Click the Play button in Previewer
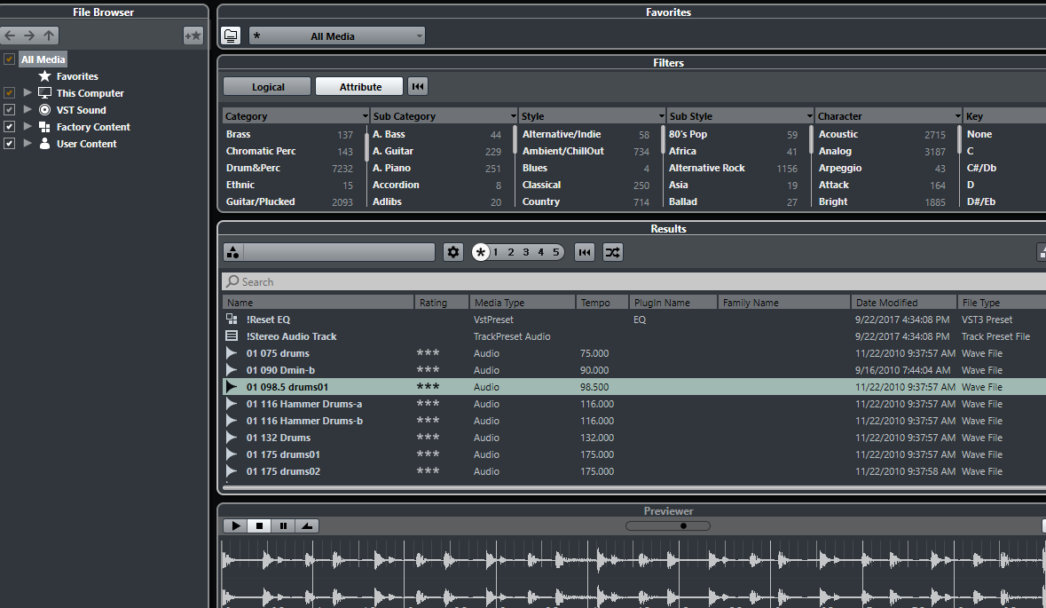The width and height of the screenshot is (1046, 608). pos(235,525)
